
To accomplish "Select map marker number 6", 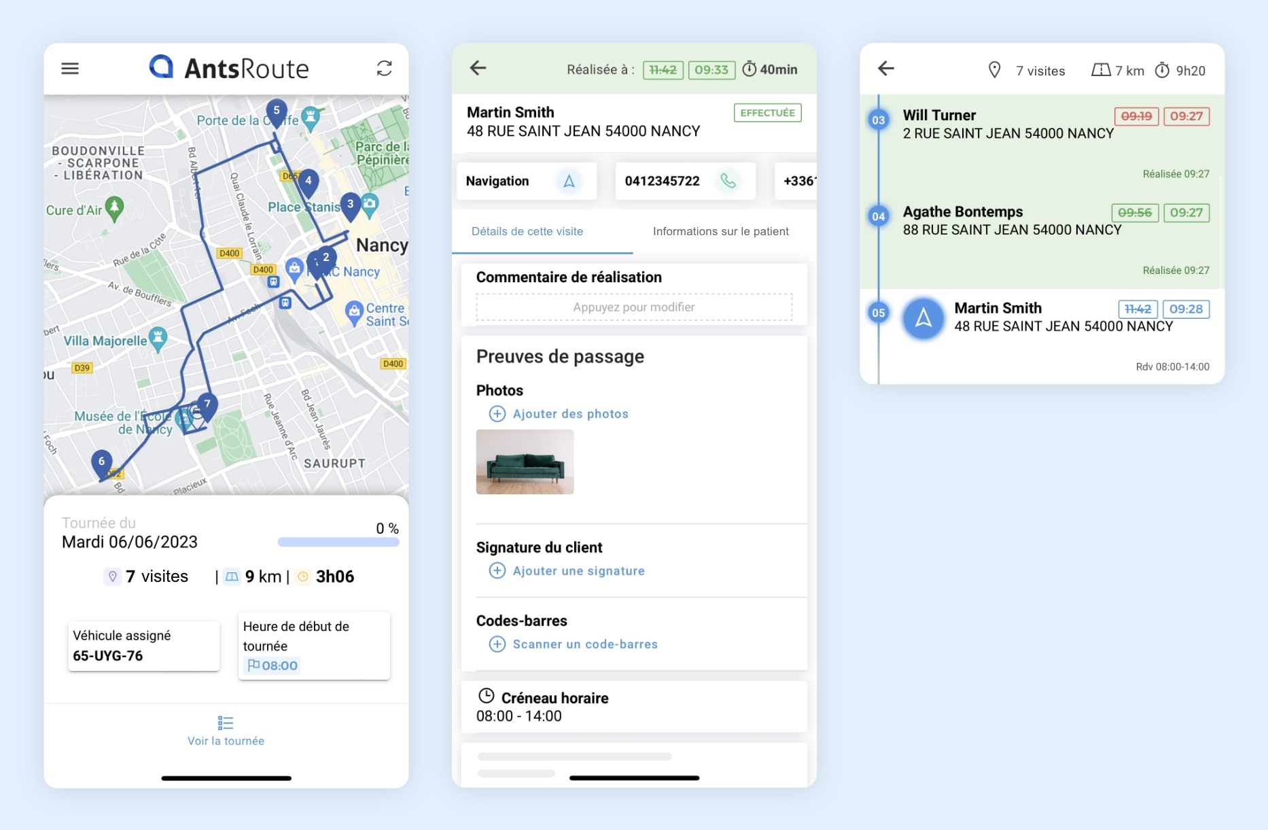I will tap(102, 463).
